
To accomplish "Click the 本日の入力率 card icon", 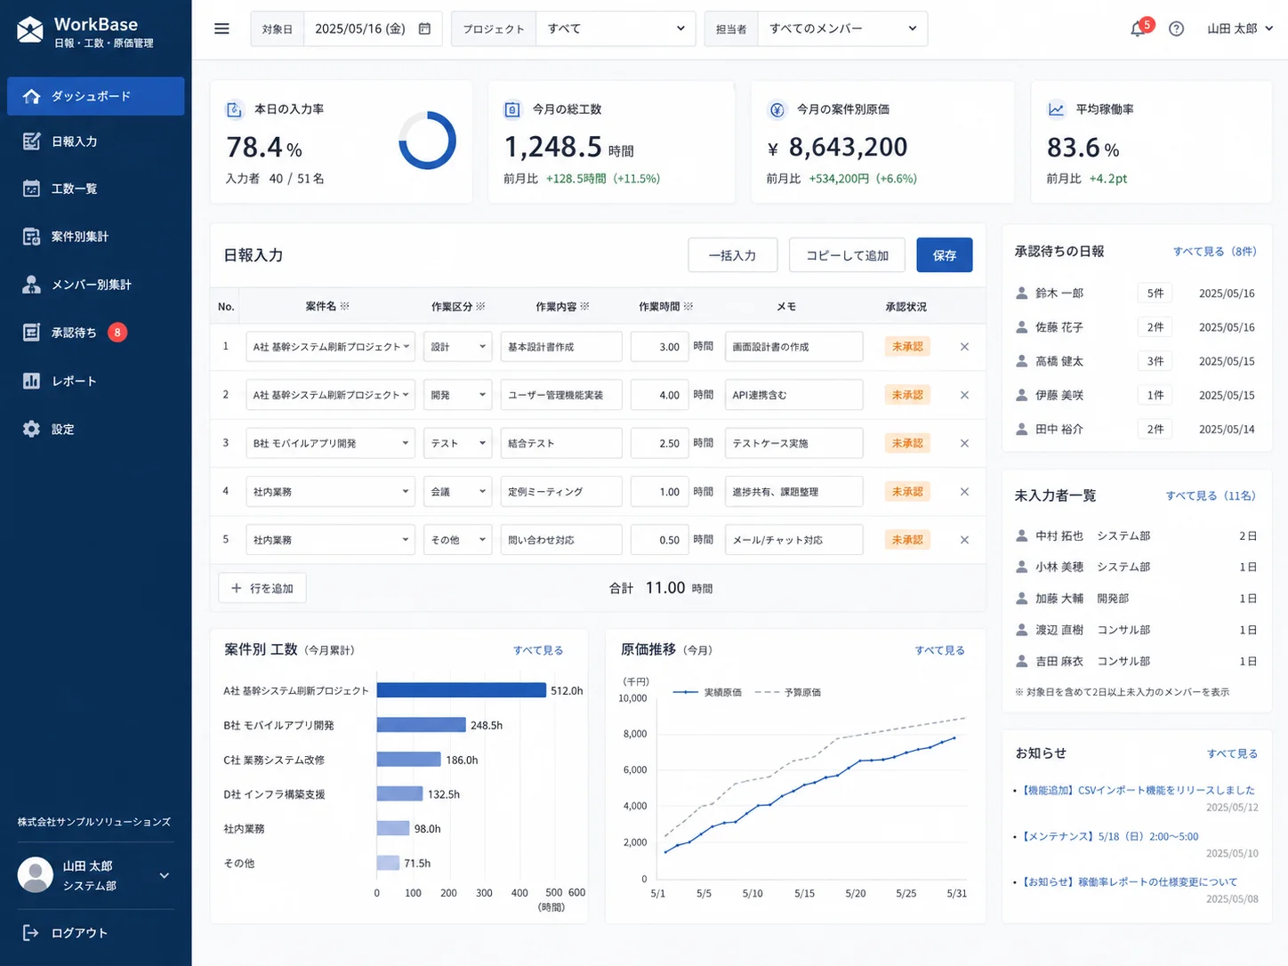I will pos(234,109).
